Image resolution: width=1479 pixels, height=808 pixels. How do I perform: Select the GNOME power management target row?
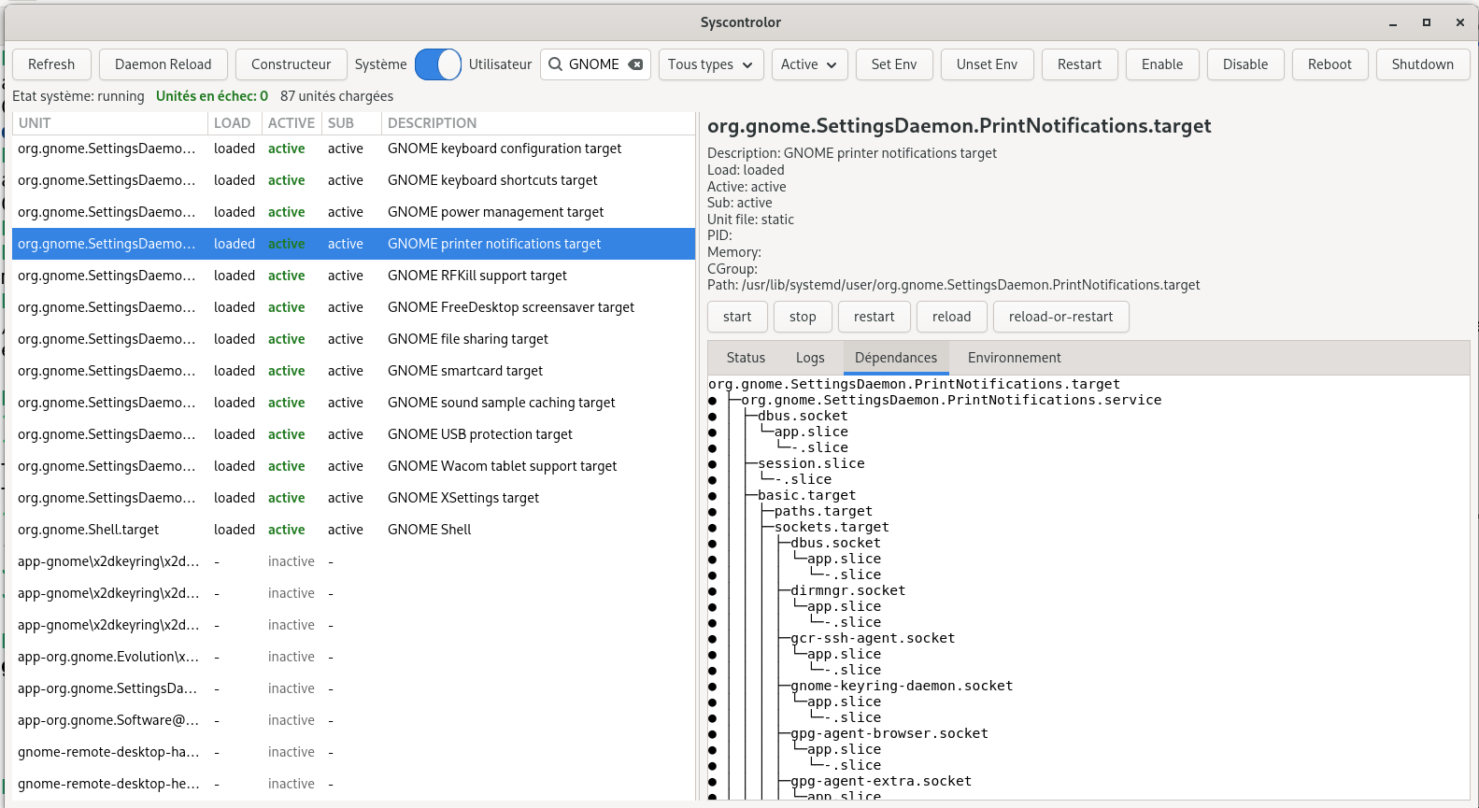tap(353, 212)
